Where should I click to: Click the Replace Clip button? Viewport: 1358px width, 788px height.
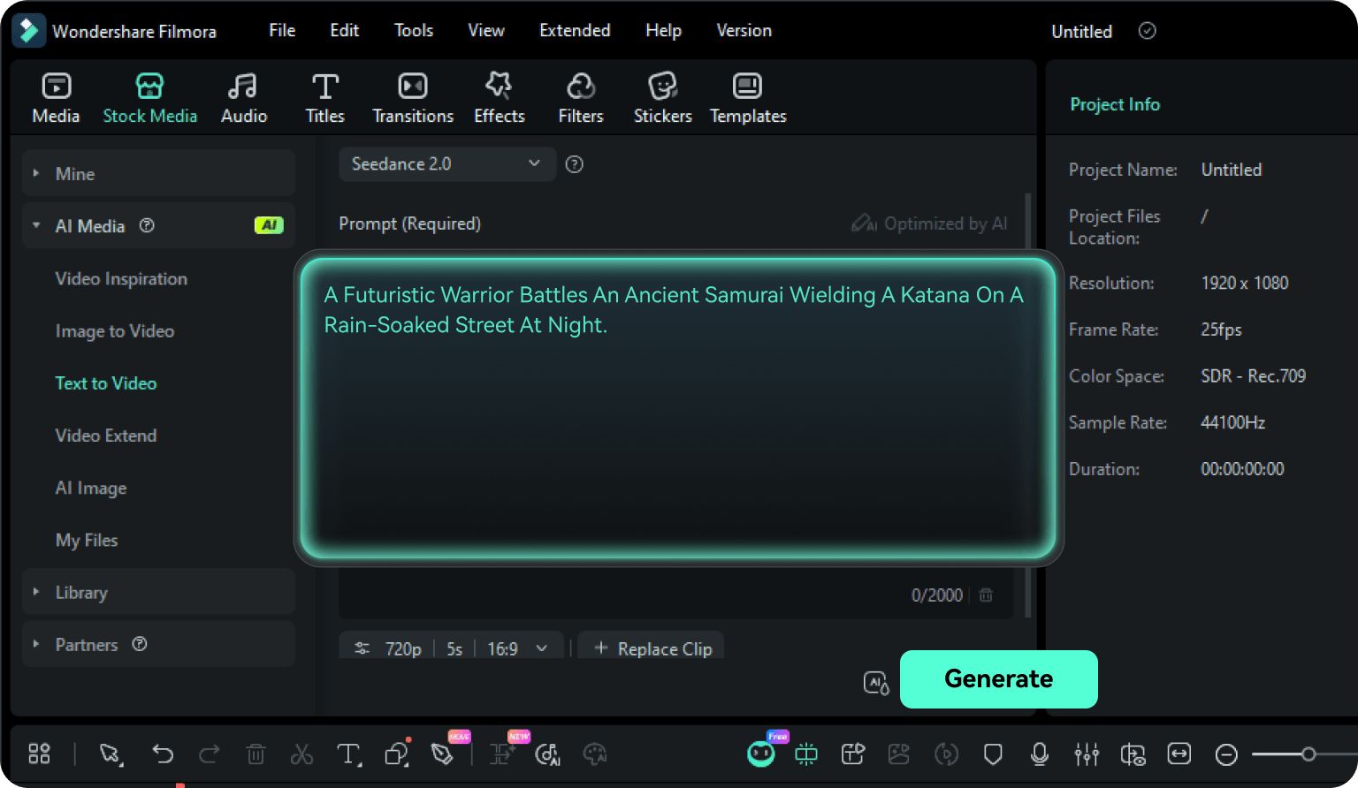[652, 648]
